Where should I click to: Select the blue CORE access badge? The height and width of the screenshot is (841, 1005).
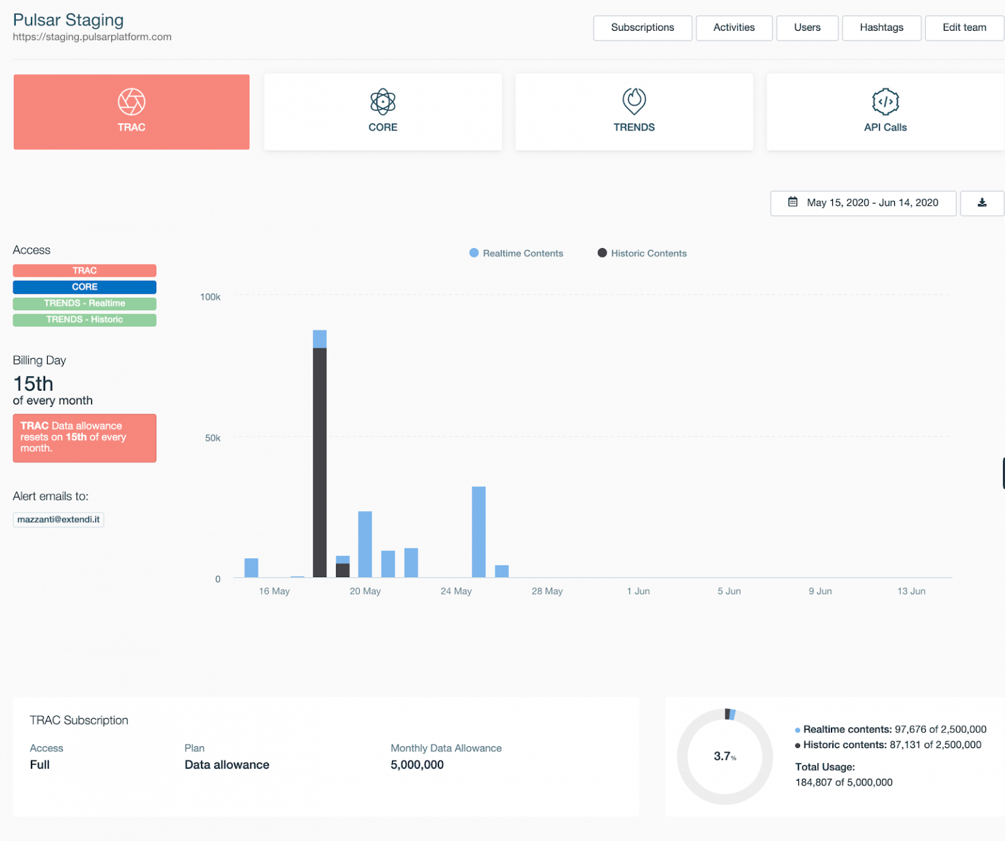[x=84, y=287]
